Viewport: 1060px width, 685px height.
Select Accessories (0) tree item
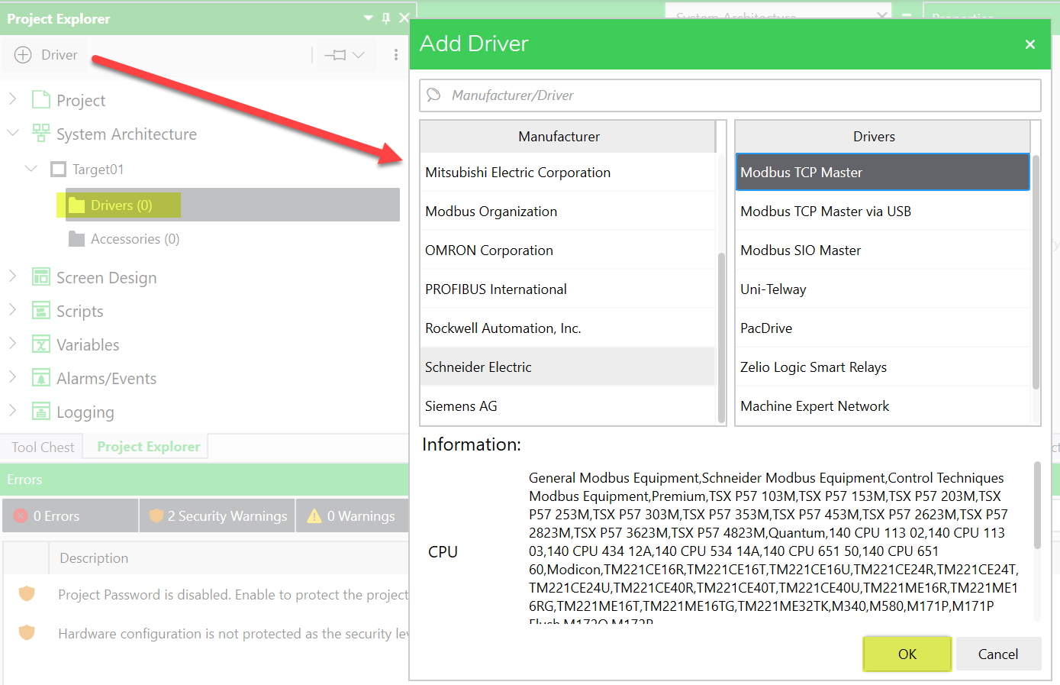coord(134,239)
